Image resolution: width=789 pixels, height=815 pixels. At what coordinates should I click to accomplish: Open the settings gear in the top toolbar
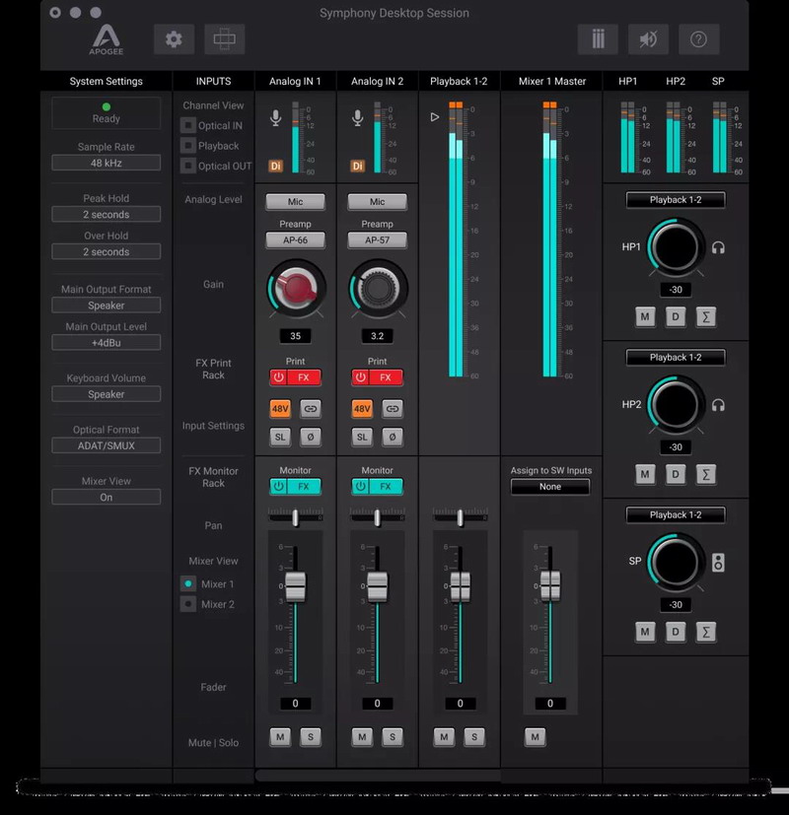coord(174,39)
